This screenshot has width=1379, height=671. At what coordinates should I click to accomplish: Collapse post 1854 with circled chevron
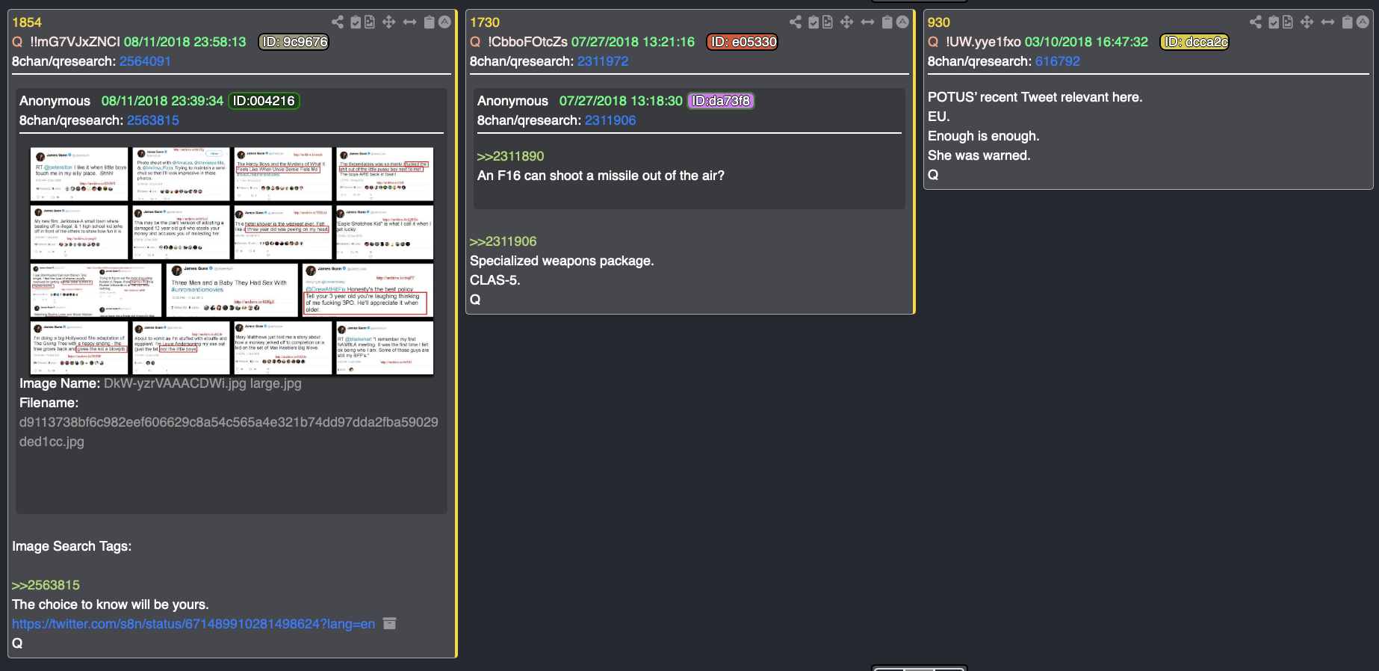(444, 22)
